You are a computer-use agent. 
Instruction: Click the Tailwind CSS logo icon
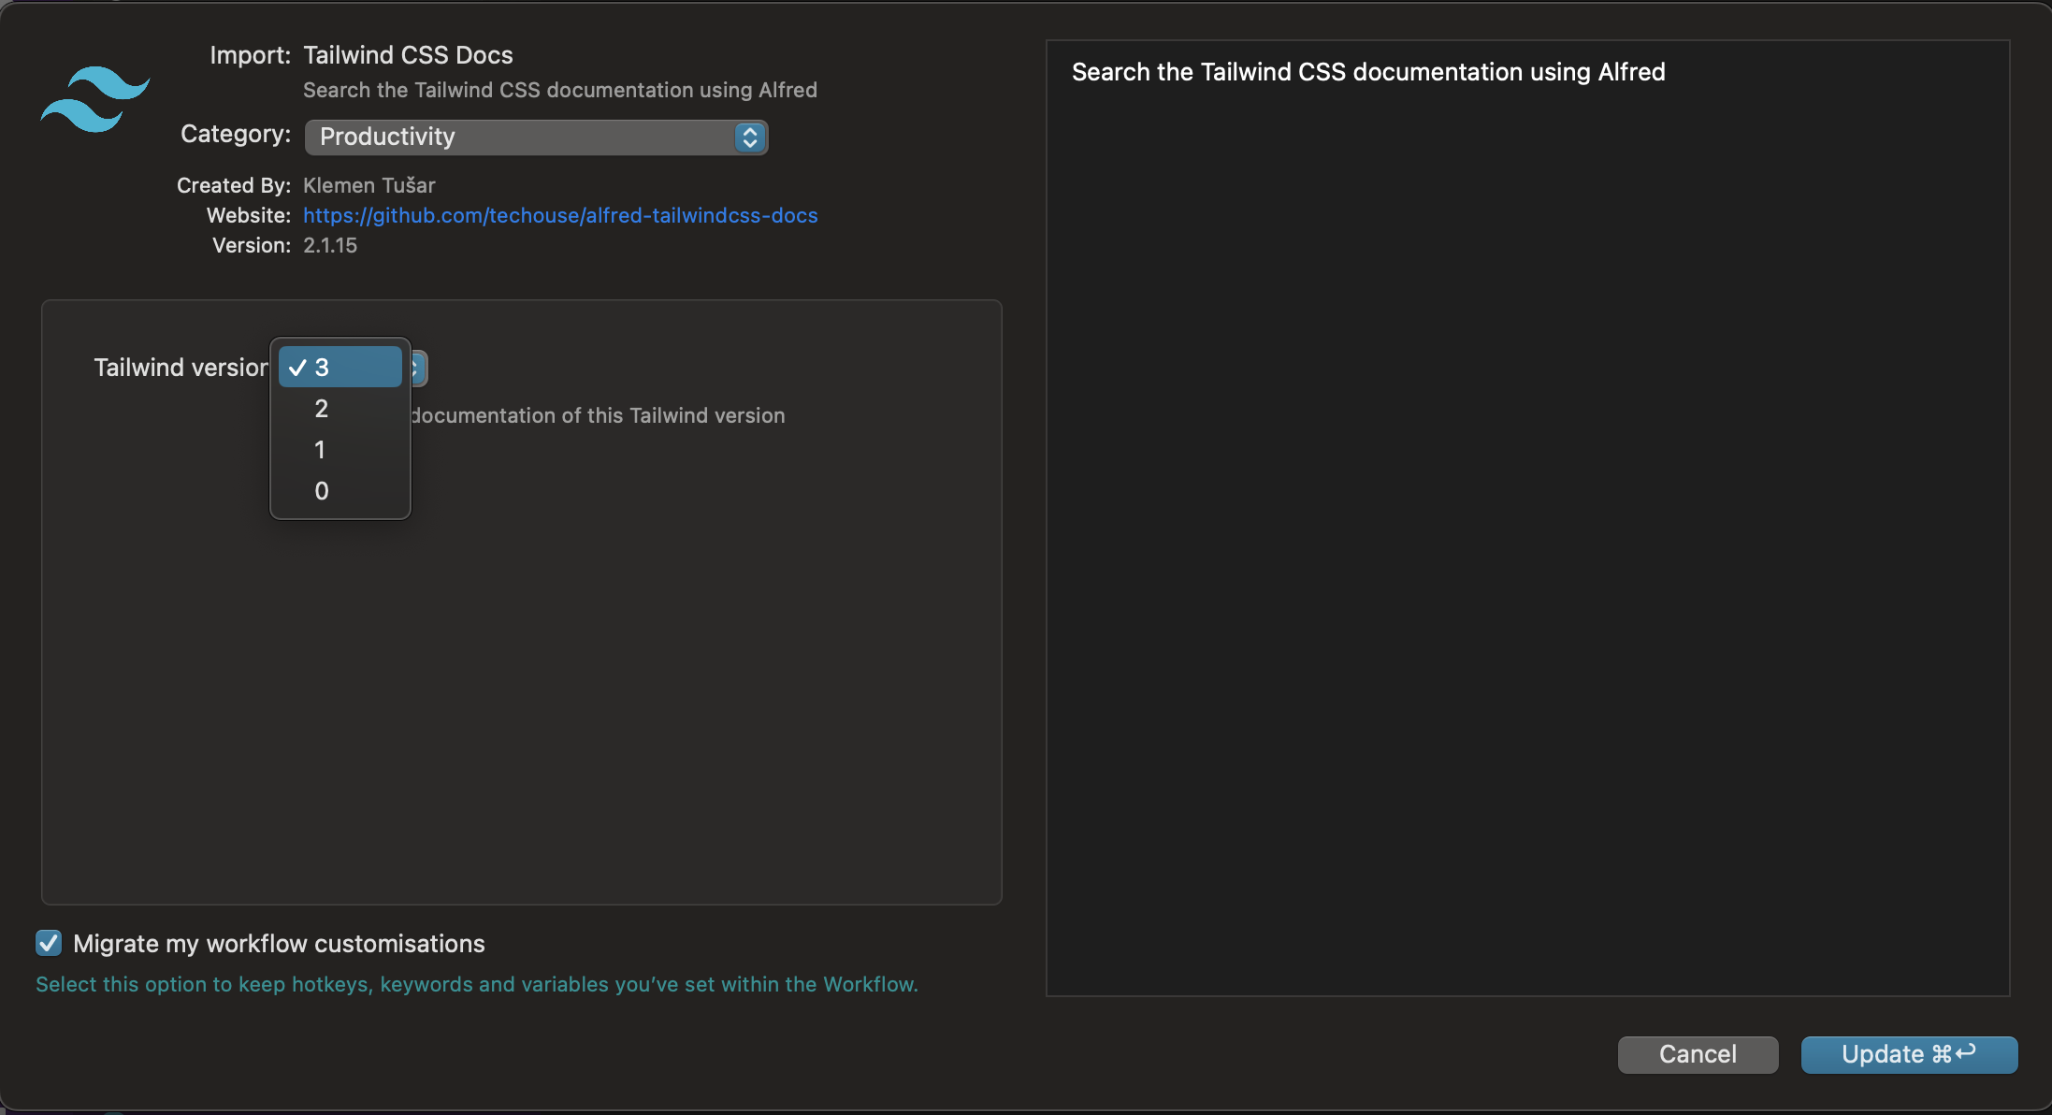click(94, 99)
